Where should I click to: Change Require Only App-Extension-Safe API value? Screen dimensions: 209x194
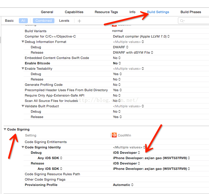[x=117, y=95]
